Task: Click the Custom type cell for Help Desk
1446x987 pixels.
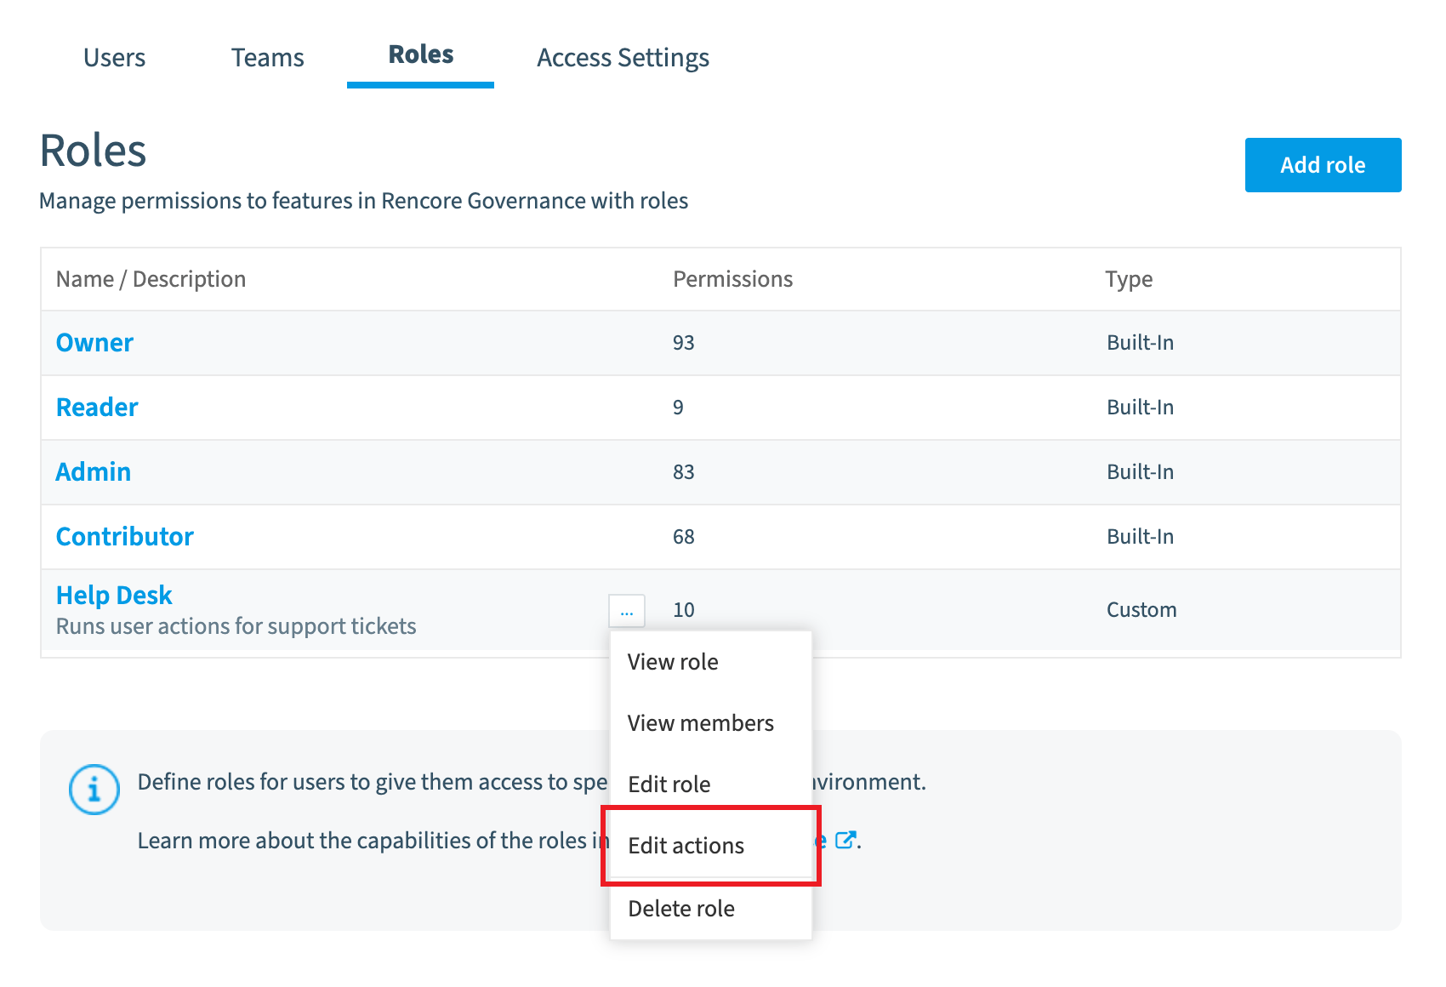Action: [1141, 610]
